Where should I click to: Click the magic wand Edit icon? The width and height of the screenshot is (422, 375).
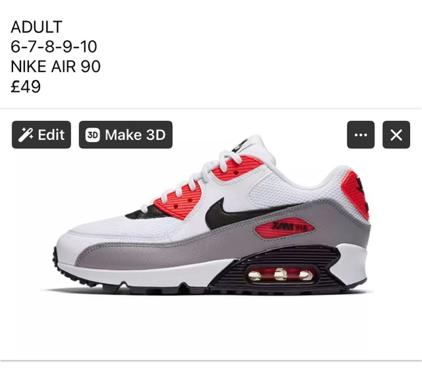pyautogui.click(x=25, y=135)
